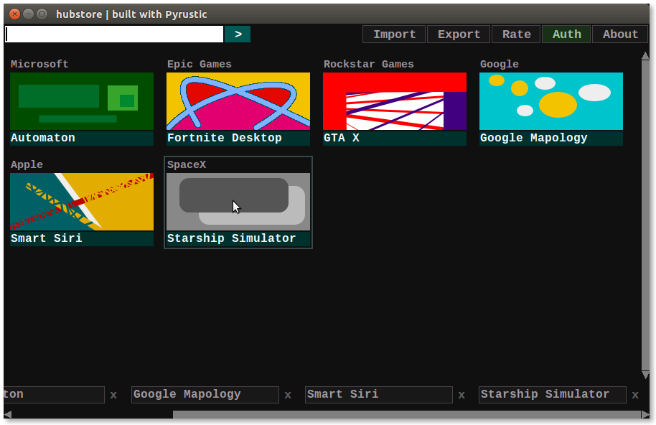Viewport: 656px width, 425px height.
Task: Open the Fortnite Desktop thumbnail image
Action: click(238, 101)
